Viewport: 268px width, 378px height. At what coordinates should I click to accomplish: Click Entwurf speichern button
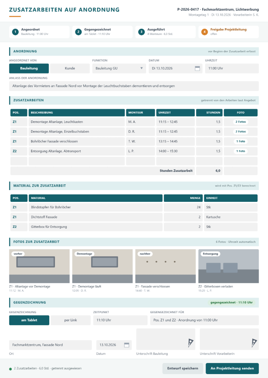click(183, 368)
